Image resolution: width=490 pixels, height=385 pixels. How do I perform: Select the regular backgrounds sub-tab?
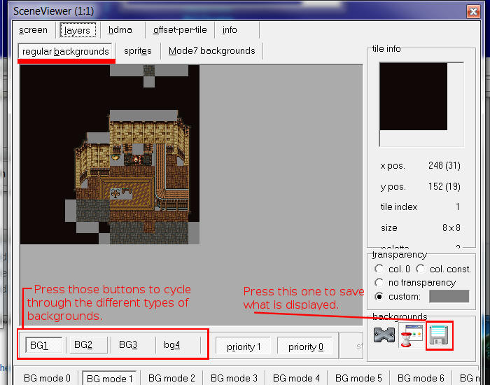pos(65,51)
